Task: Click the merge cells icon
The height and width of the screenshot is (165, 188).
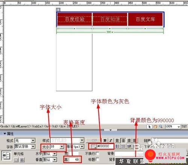Action: [16, 160]
